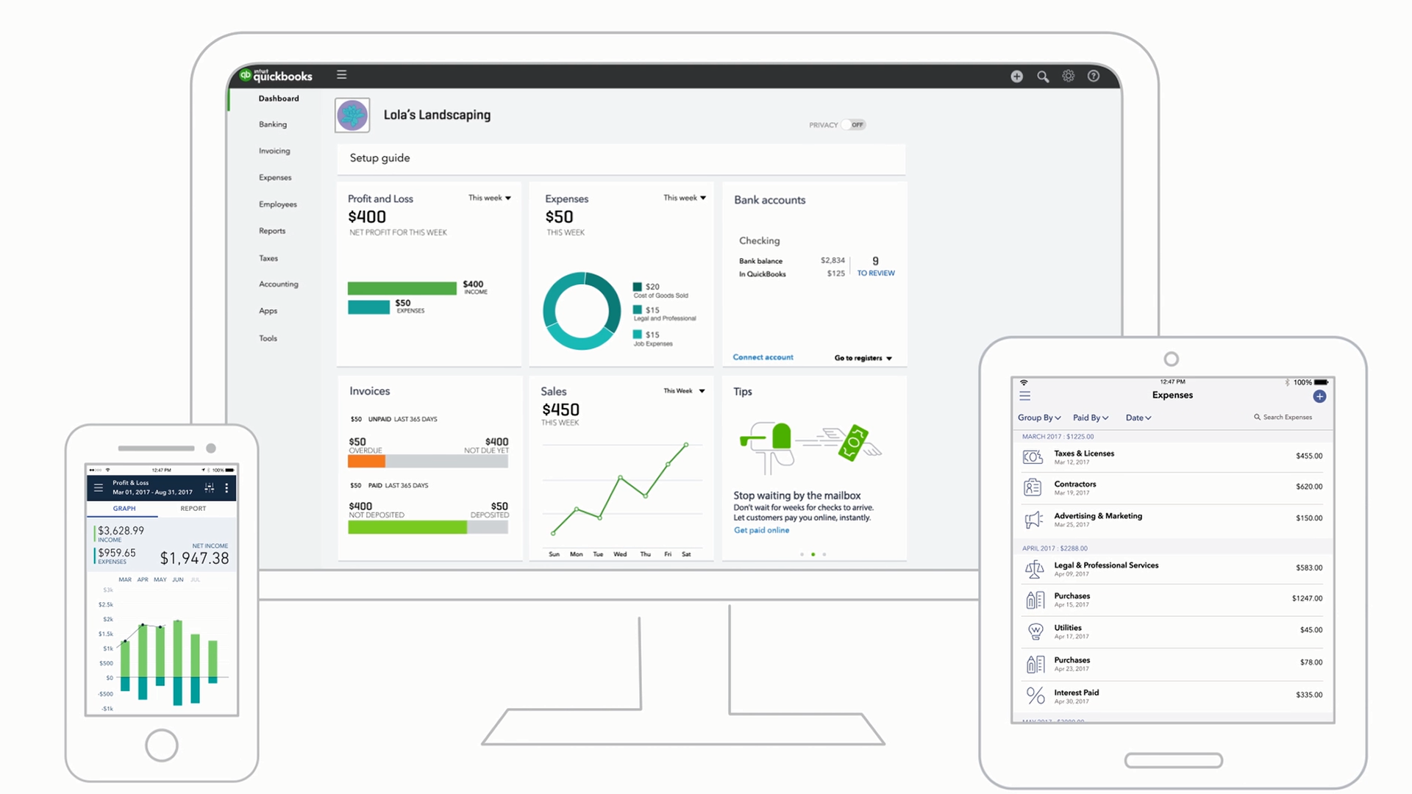Click the Get paid online link

point(761,530)
